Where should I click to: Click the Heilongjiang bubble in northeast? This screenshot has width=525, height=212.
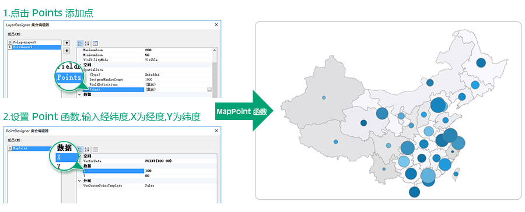click(481, 62)
